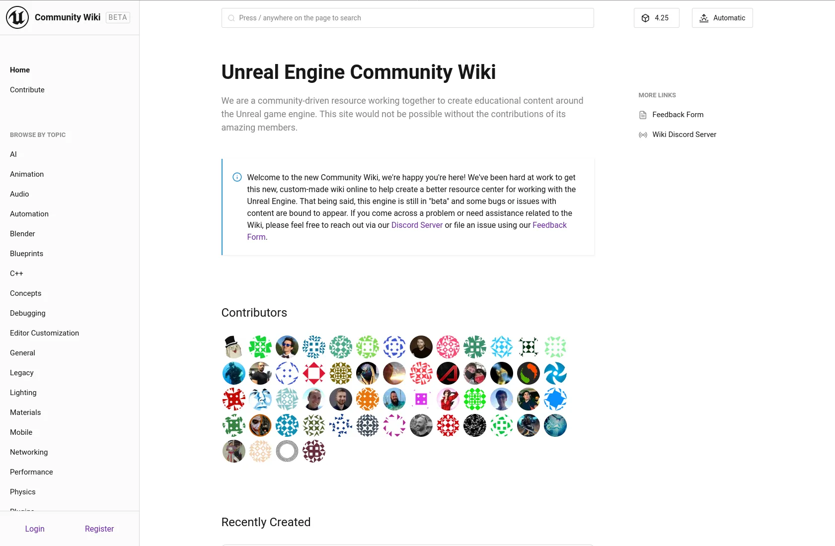Open the Contribute page in sidebar
The height and width of the screenshot is (546, 835).
[x=27, y=90]
